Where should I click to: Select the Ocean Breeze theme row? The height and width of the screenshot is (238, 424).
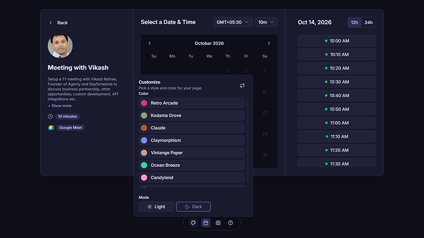pos(192,165)
